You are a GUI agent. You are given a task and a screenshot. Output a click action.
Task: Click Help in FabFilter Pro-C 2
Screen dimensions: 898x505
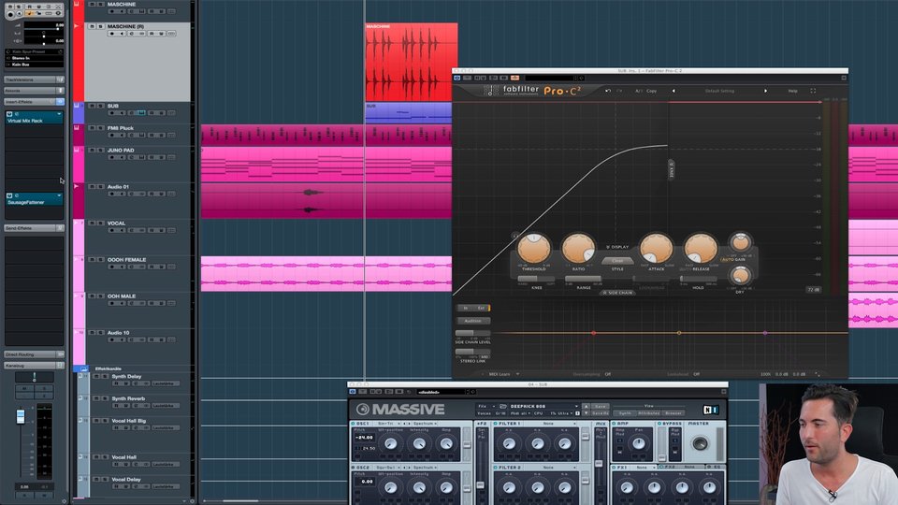tap(792, 91)
